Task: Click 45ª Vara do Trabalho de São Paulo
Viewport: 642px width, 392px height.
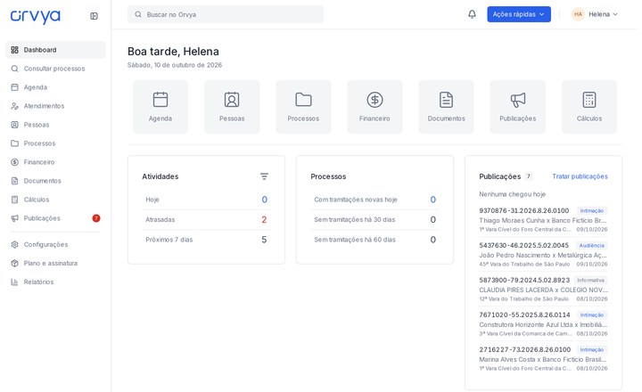Action: [x=524, y=265]
